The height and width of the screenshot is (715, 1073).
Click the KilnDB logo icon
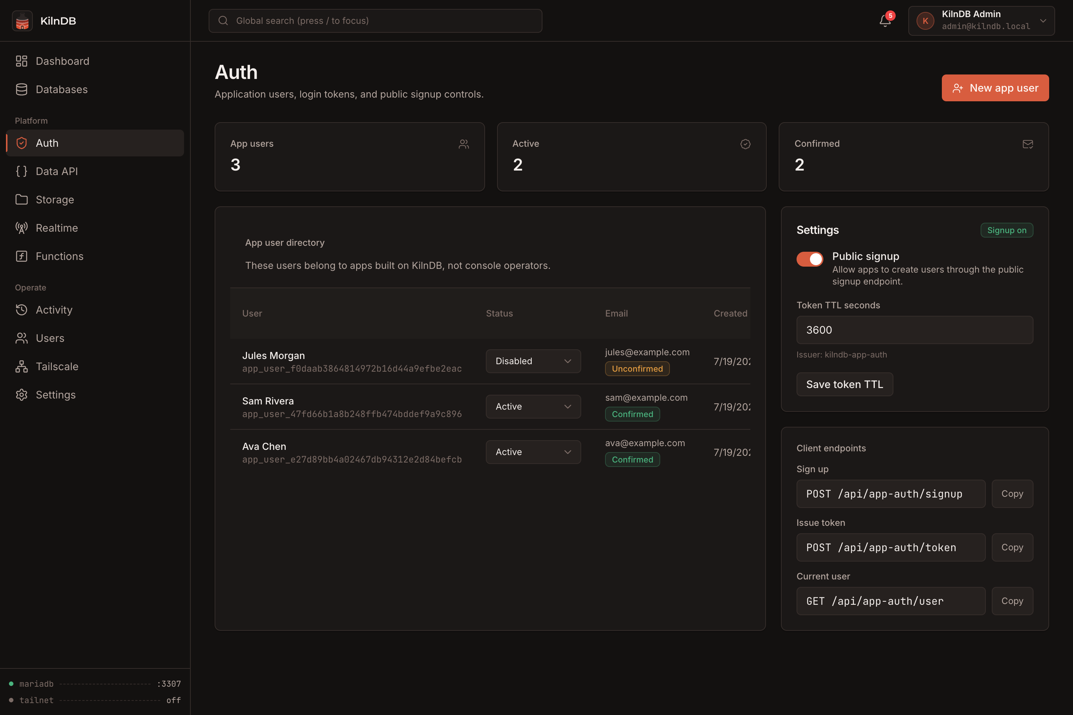22,21
